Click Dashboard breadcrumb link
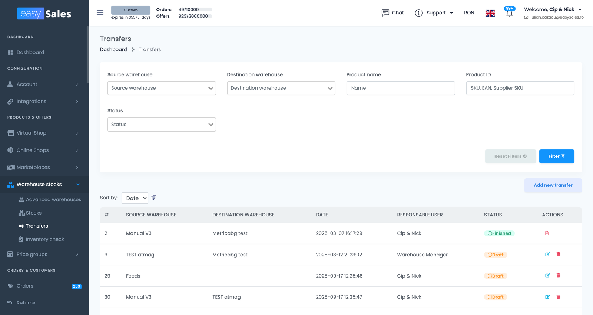The image size is (593, 315). pos(113,49)
